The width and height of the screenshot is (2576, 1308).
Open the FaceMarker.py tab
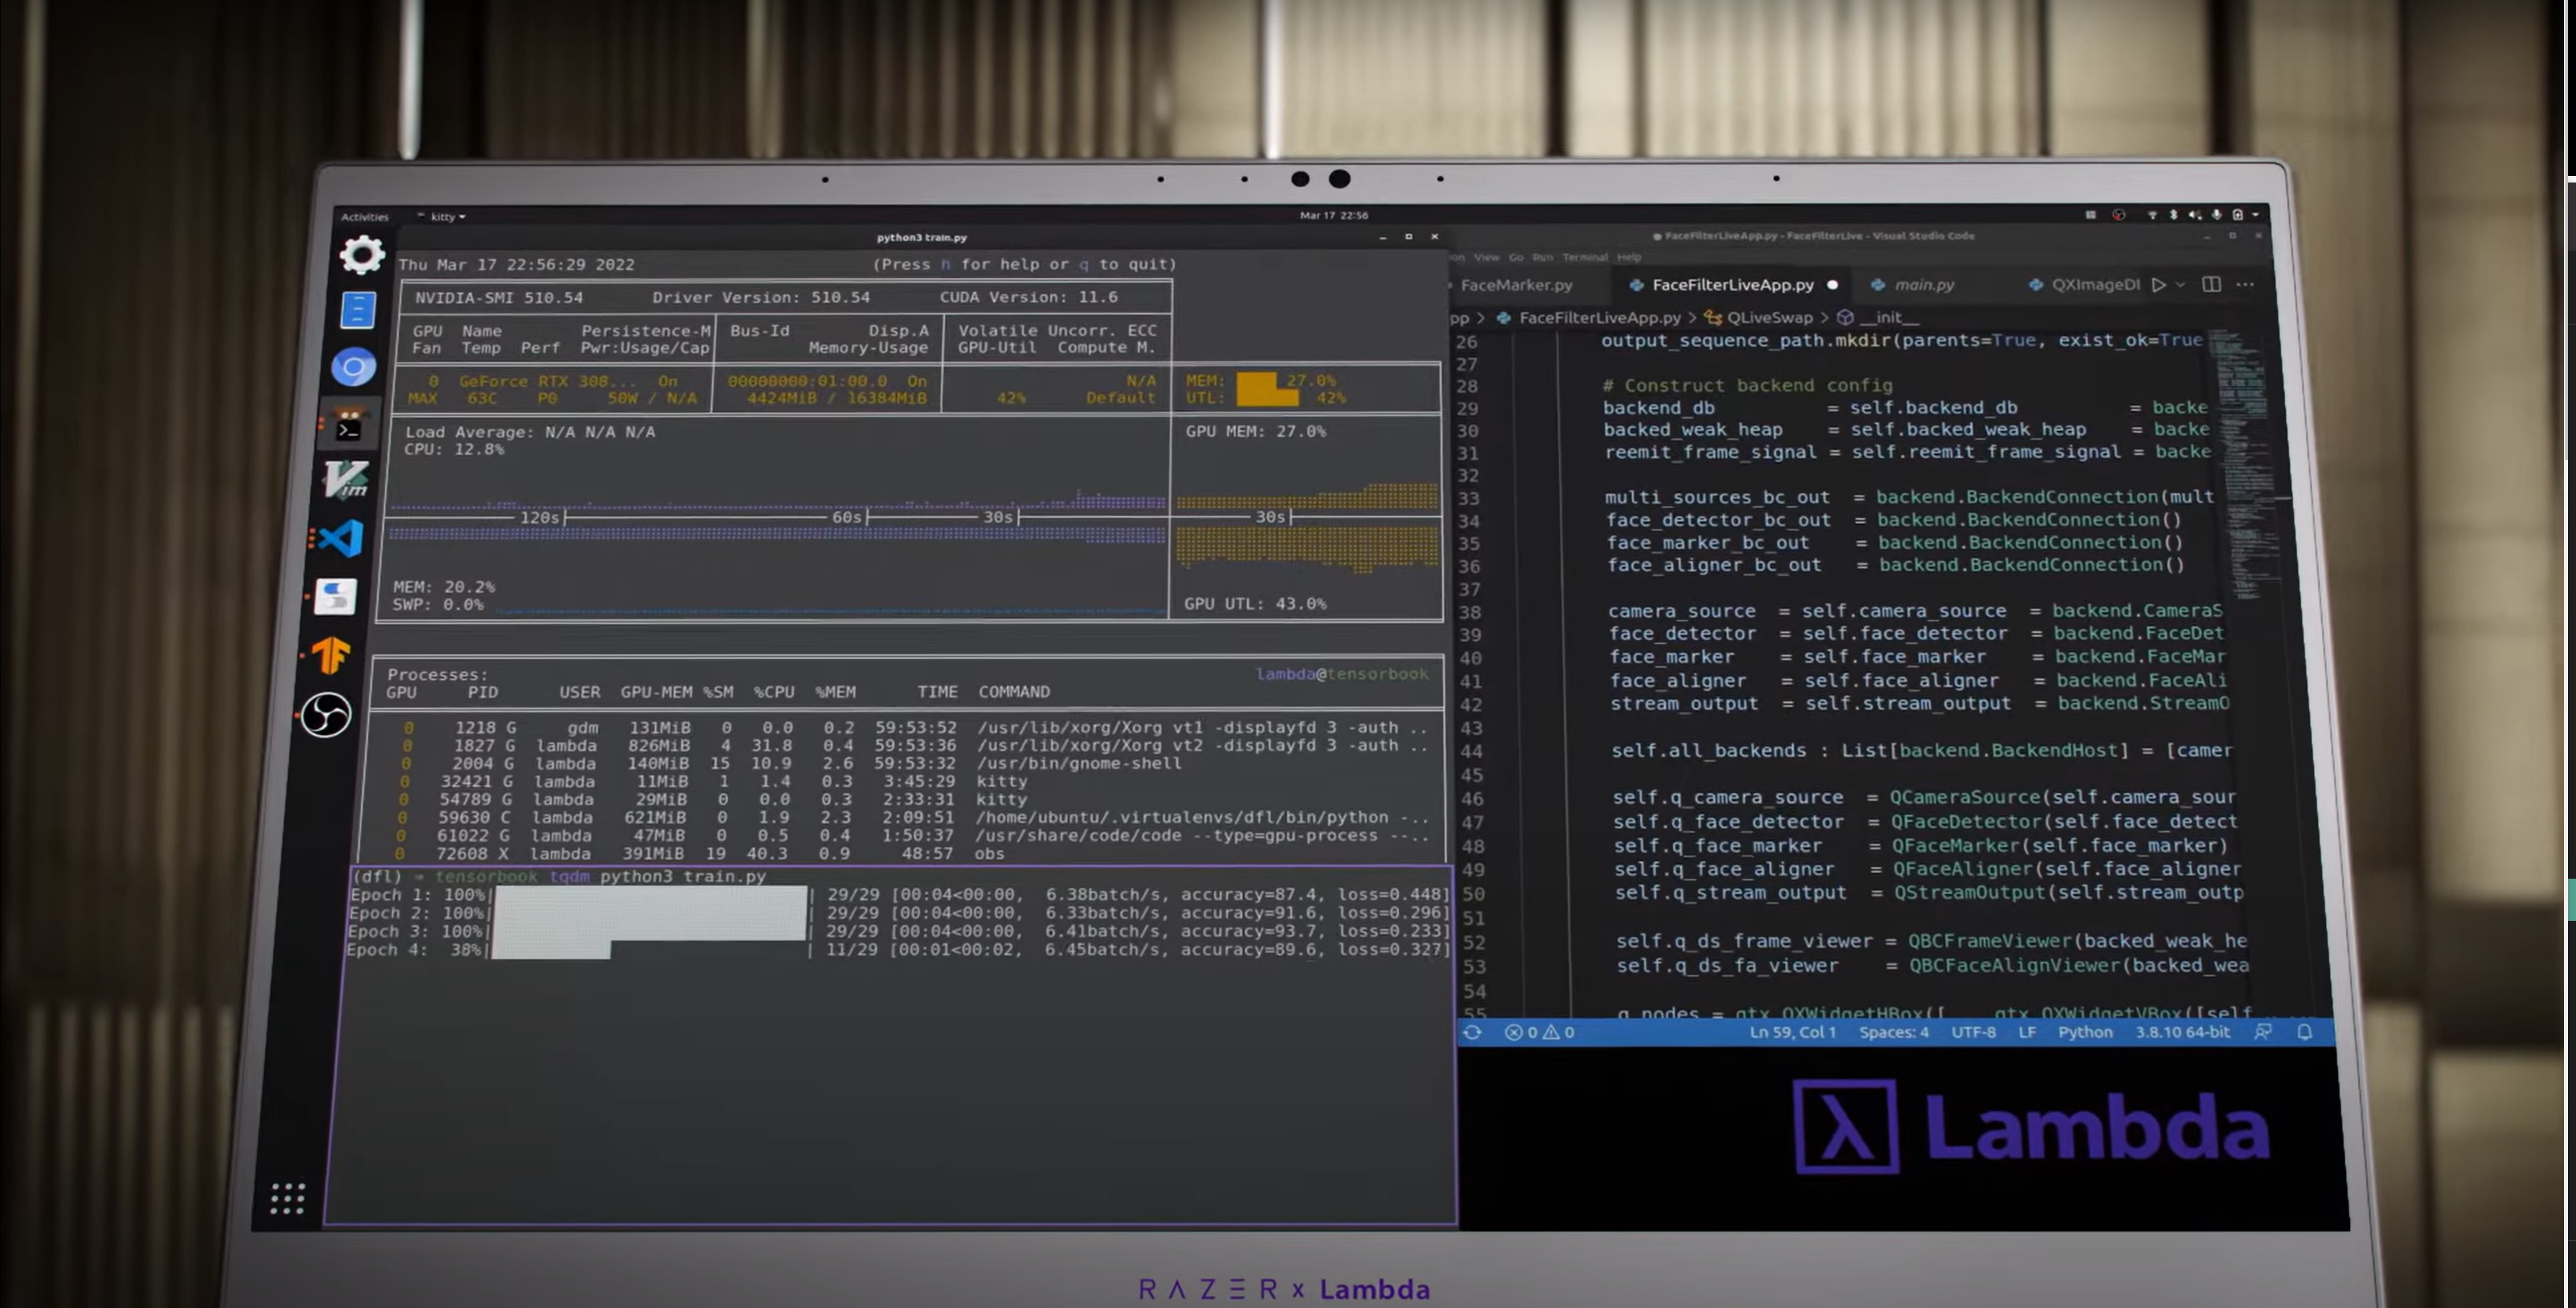pos(1515,284)
